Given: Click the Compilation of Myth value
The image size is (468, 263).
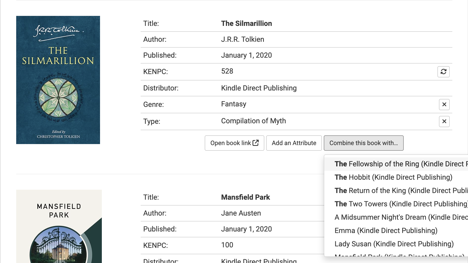Looking at the screenshot, I should coord(253,121).
